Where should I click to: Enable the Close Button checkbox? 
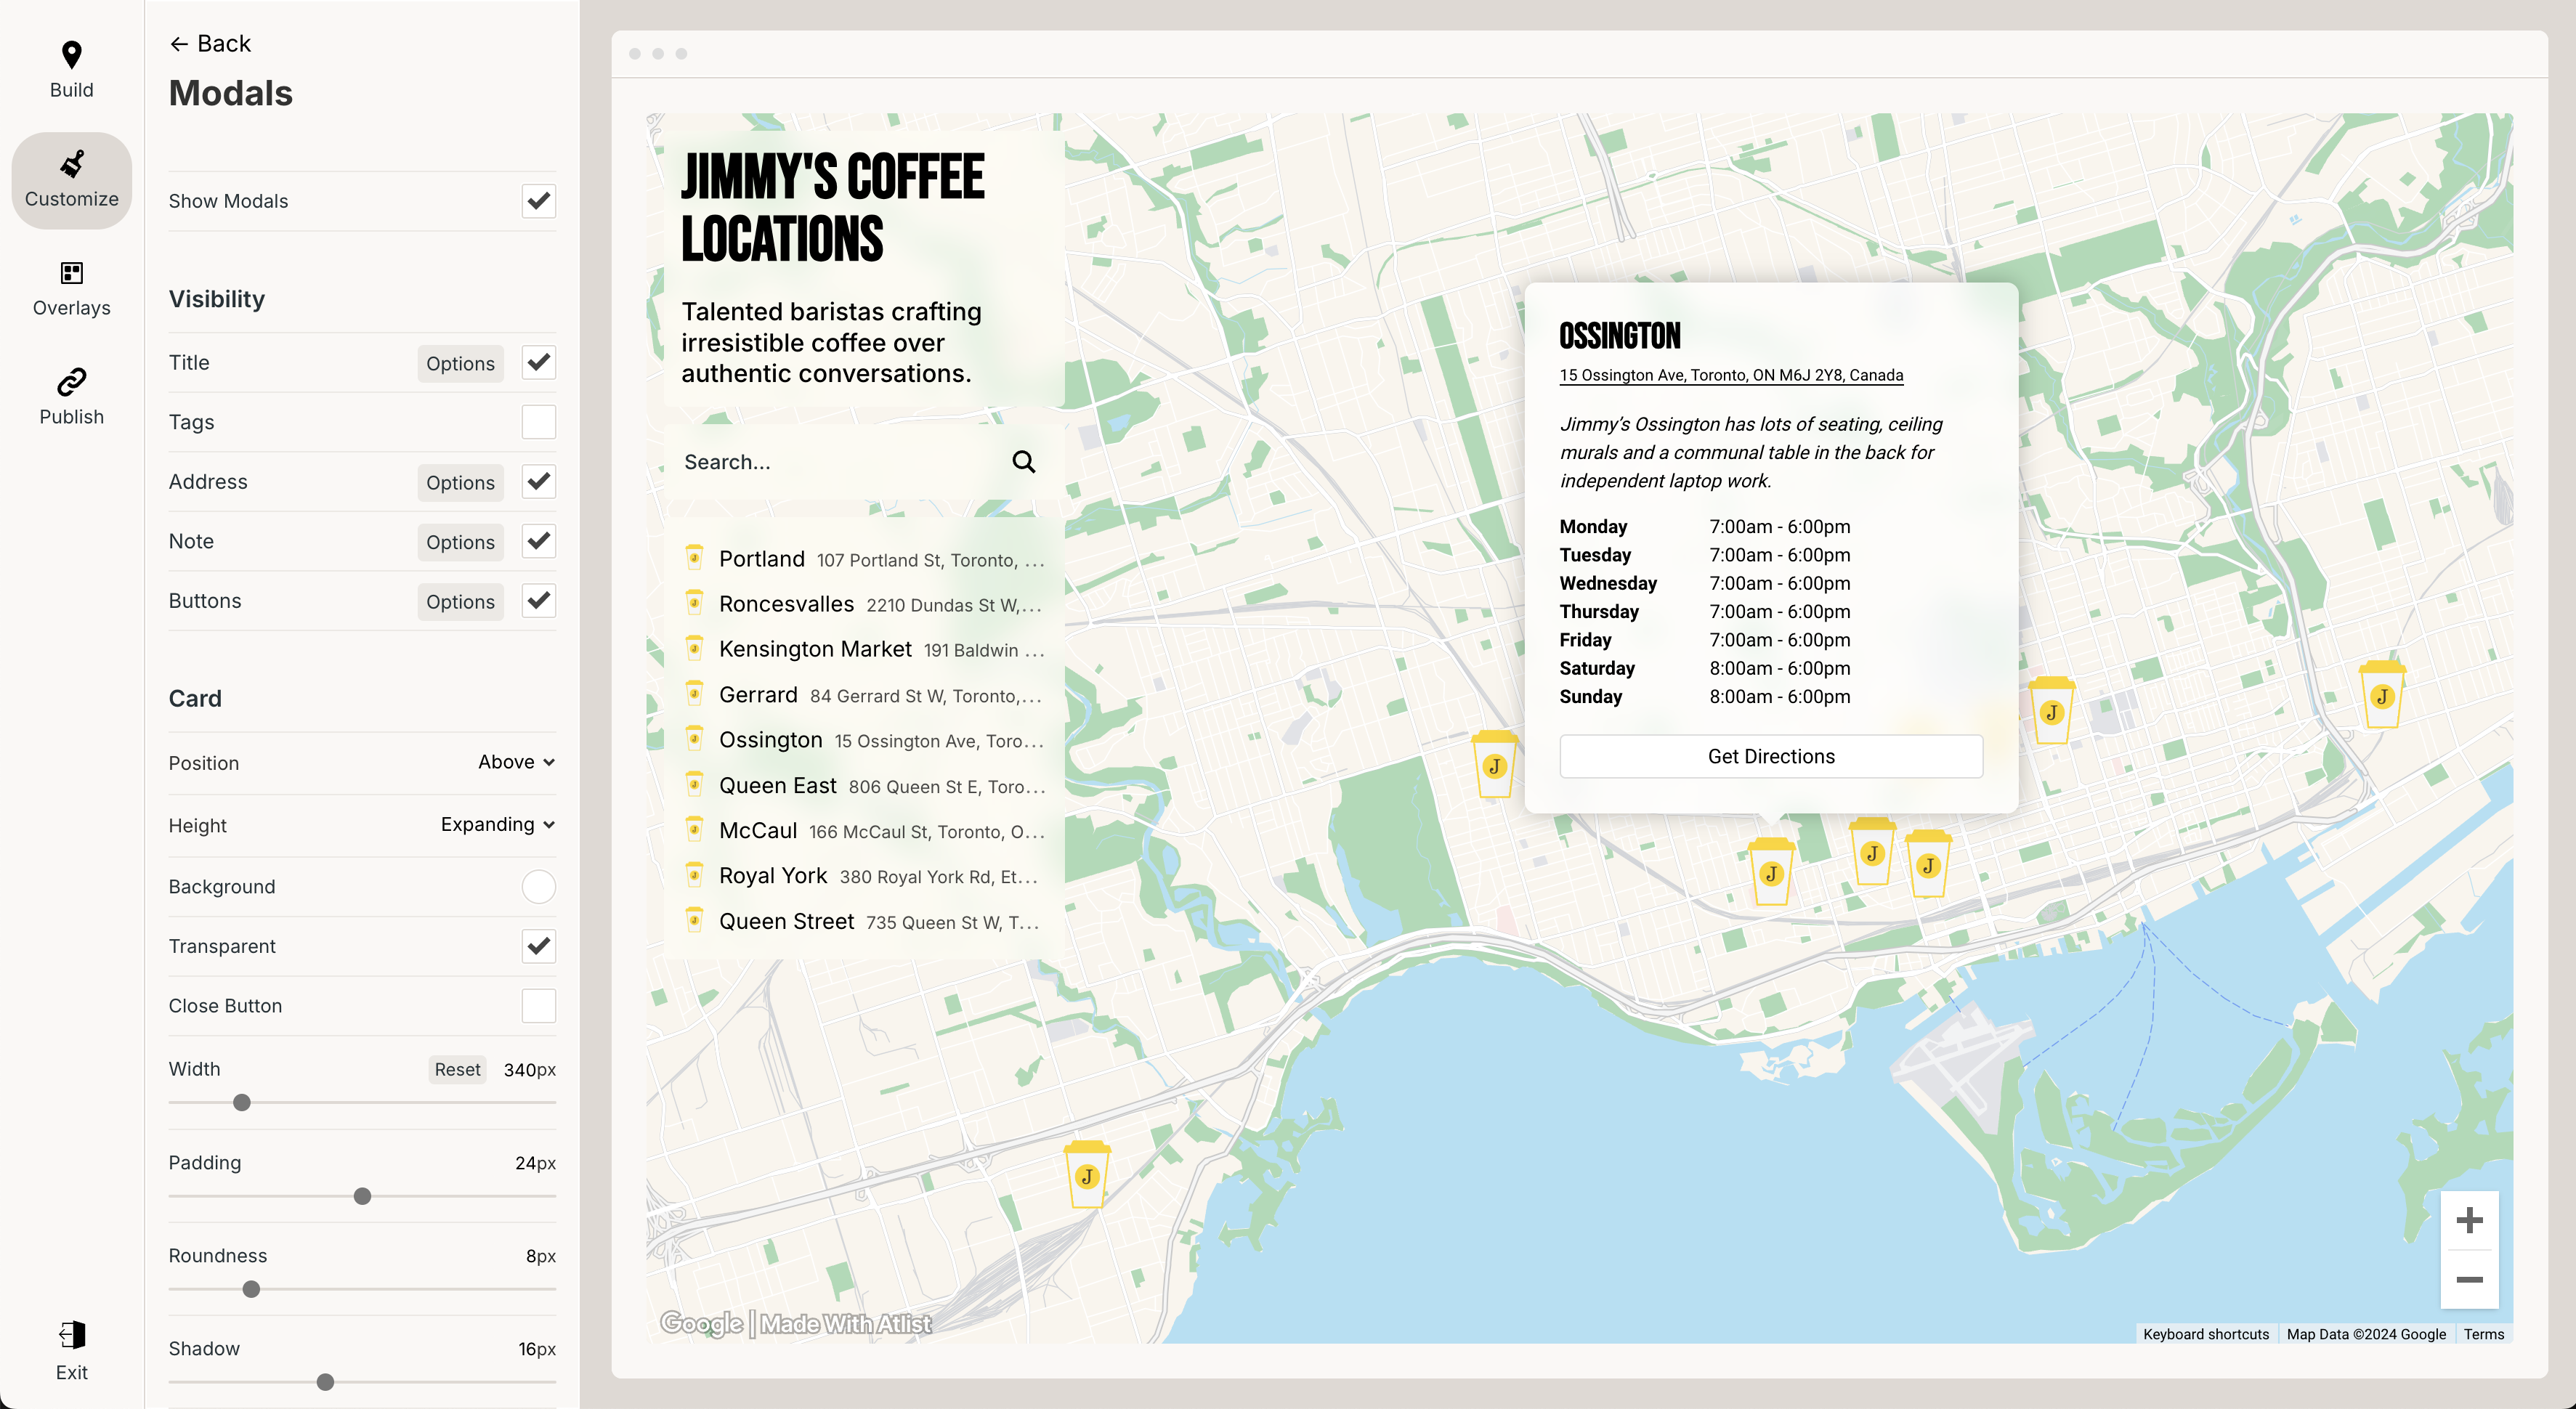point(538,1006)
